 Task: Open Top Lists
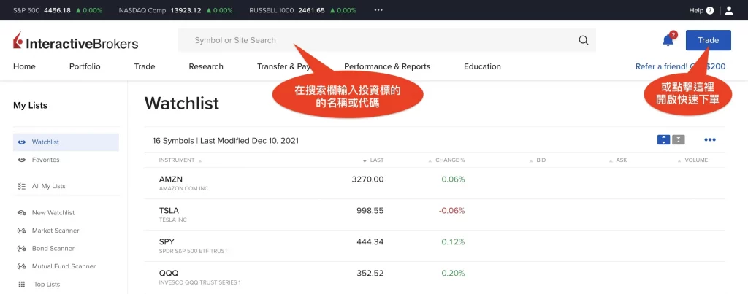click(47, 285)
